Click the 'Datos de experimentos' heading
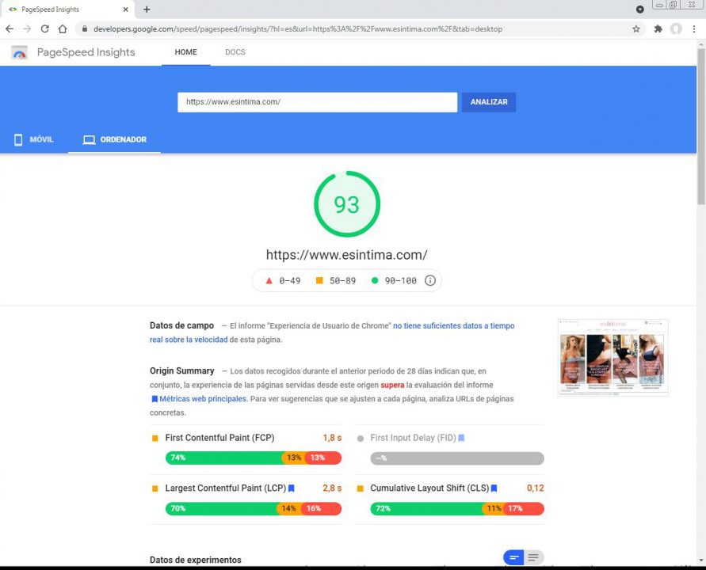 coord(196,560)
